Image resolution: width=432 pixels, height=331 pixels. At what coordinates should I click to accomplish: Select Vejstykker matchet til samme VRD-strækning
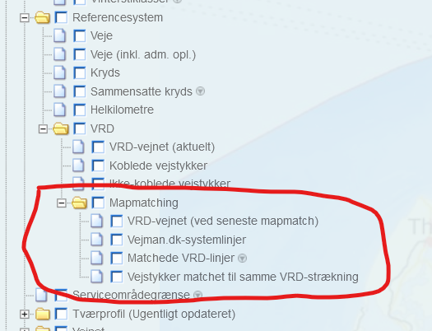[243, 277]
